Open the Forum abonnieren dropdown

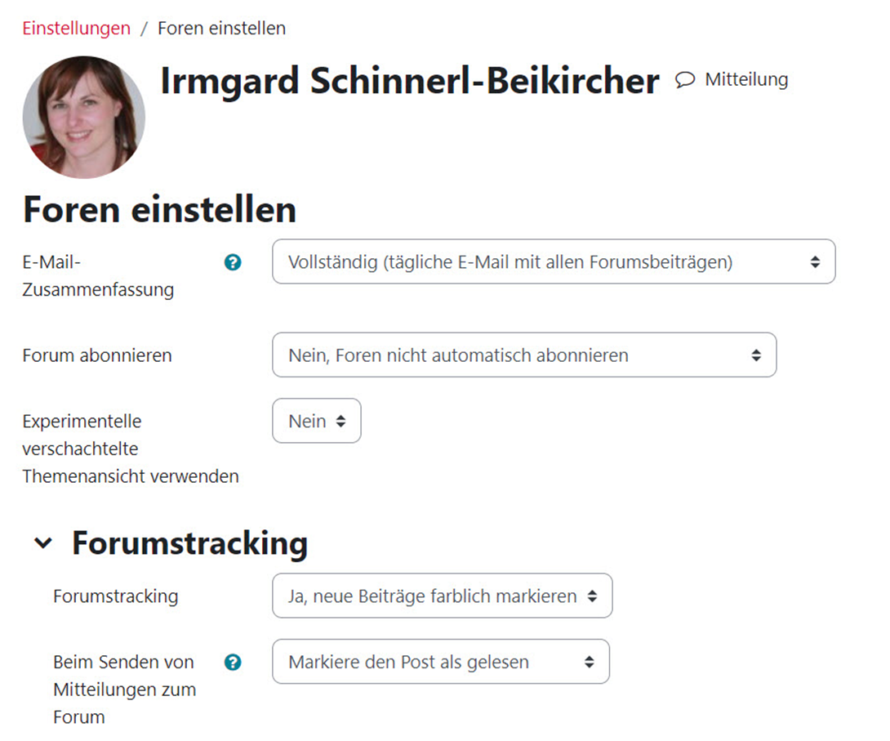[523, 355]
